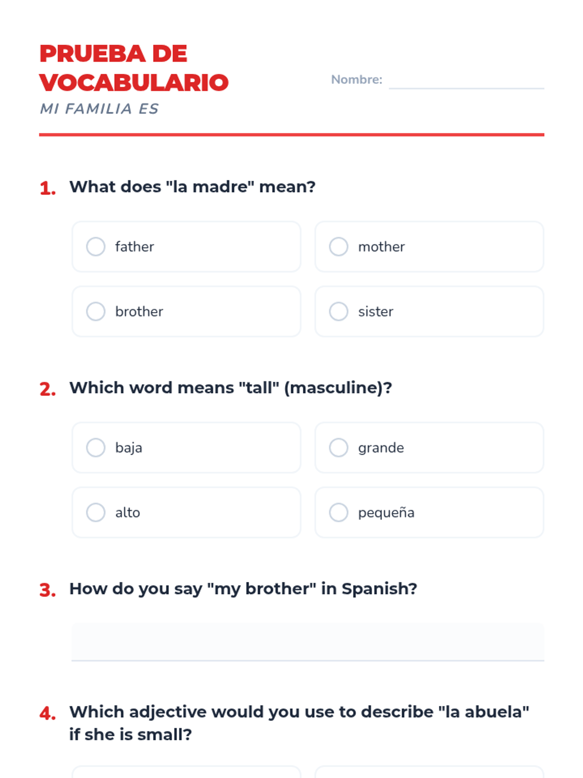Click the "PRUEBA DE VOCABULARIO" title

(x=134, y=68)
